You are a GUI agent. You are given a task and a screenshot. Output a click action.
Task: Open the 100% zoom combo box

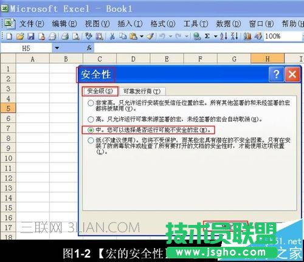284,36
